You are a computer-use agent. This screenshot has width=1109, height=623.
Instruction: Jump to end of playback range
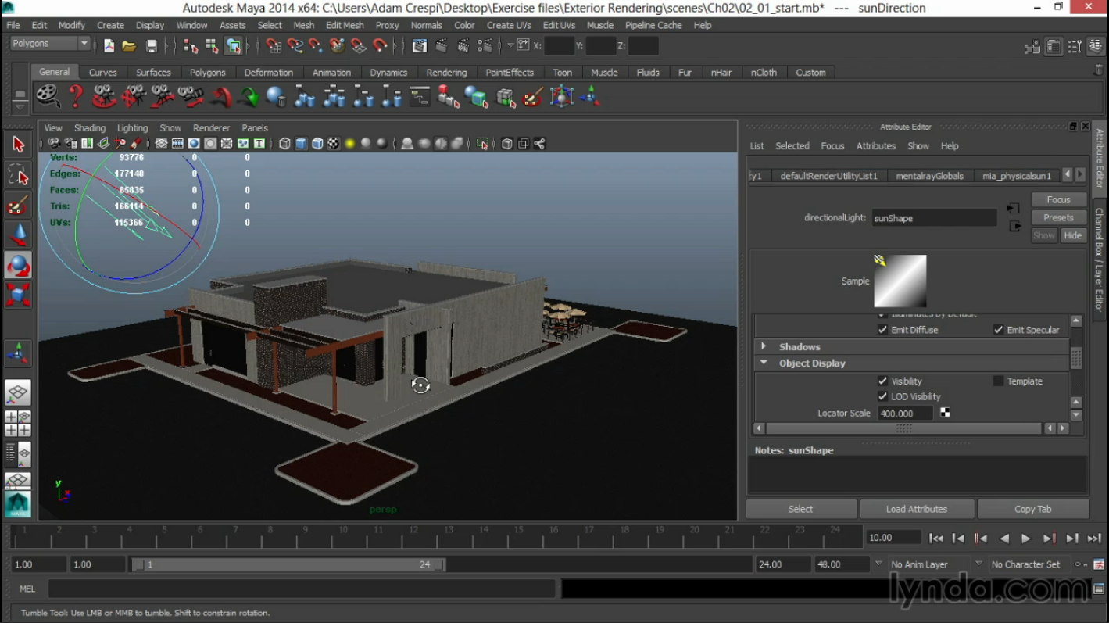[1094, 538]
